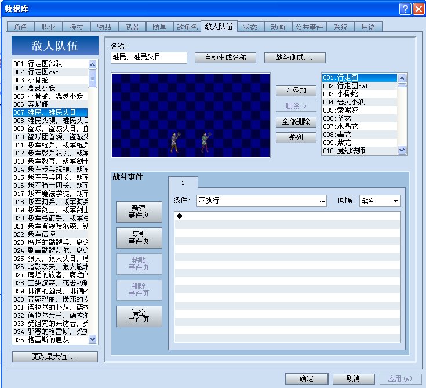The image size is (426, 388).
Task: Click the troop list scrollbar thumb
Action: pos(92,79)
